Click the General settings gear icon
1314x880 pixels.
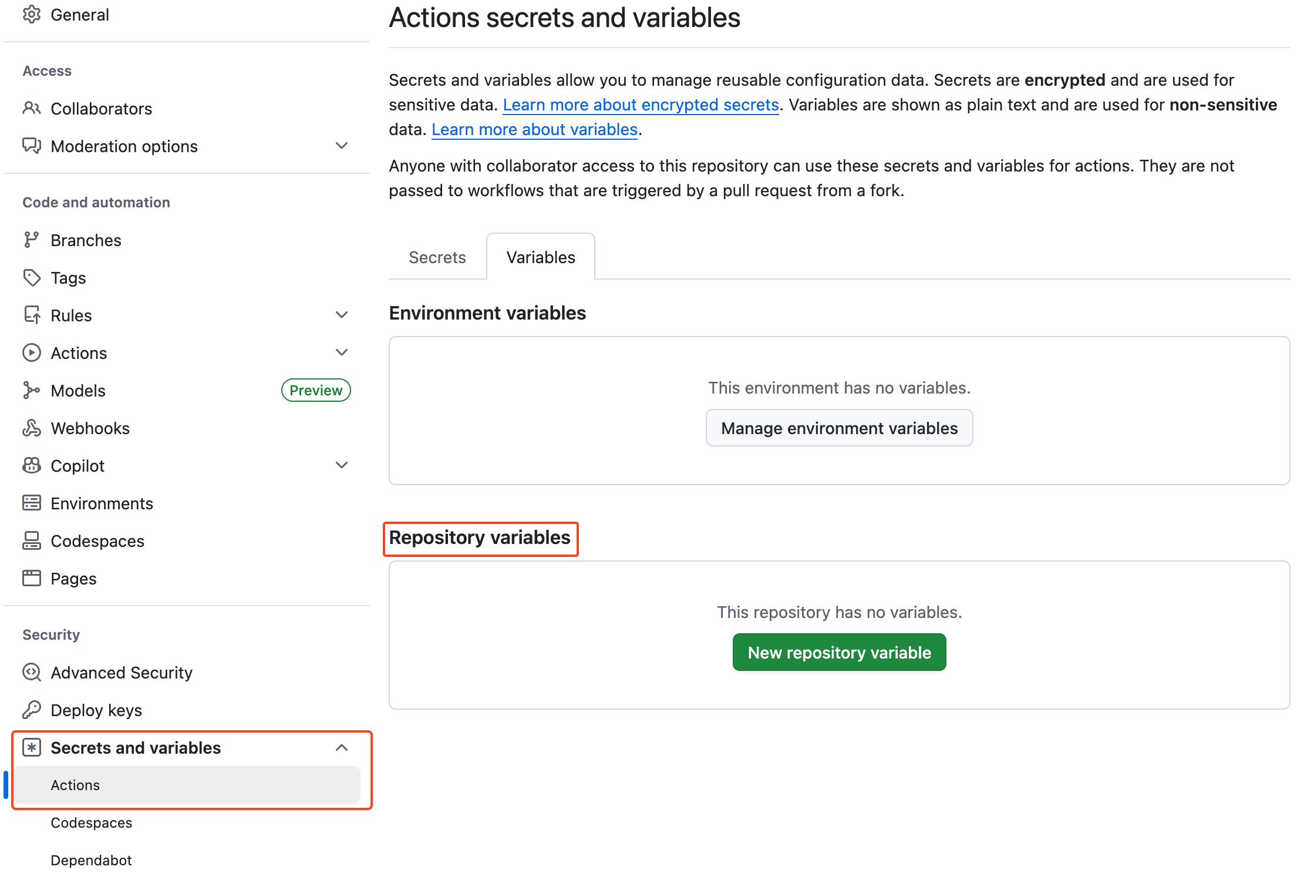point(32,15)
